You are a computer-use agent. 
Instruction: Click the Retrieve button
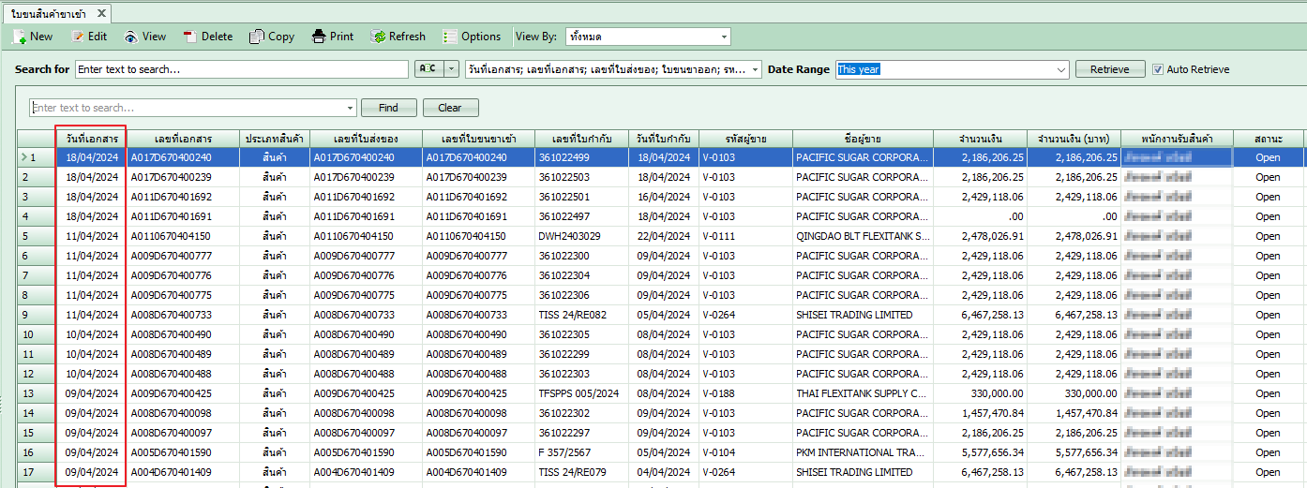(1109, 69)
